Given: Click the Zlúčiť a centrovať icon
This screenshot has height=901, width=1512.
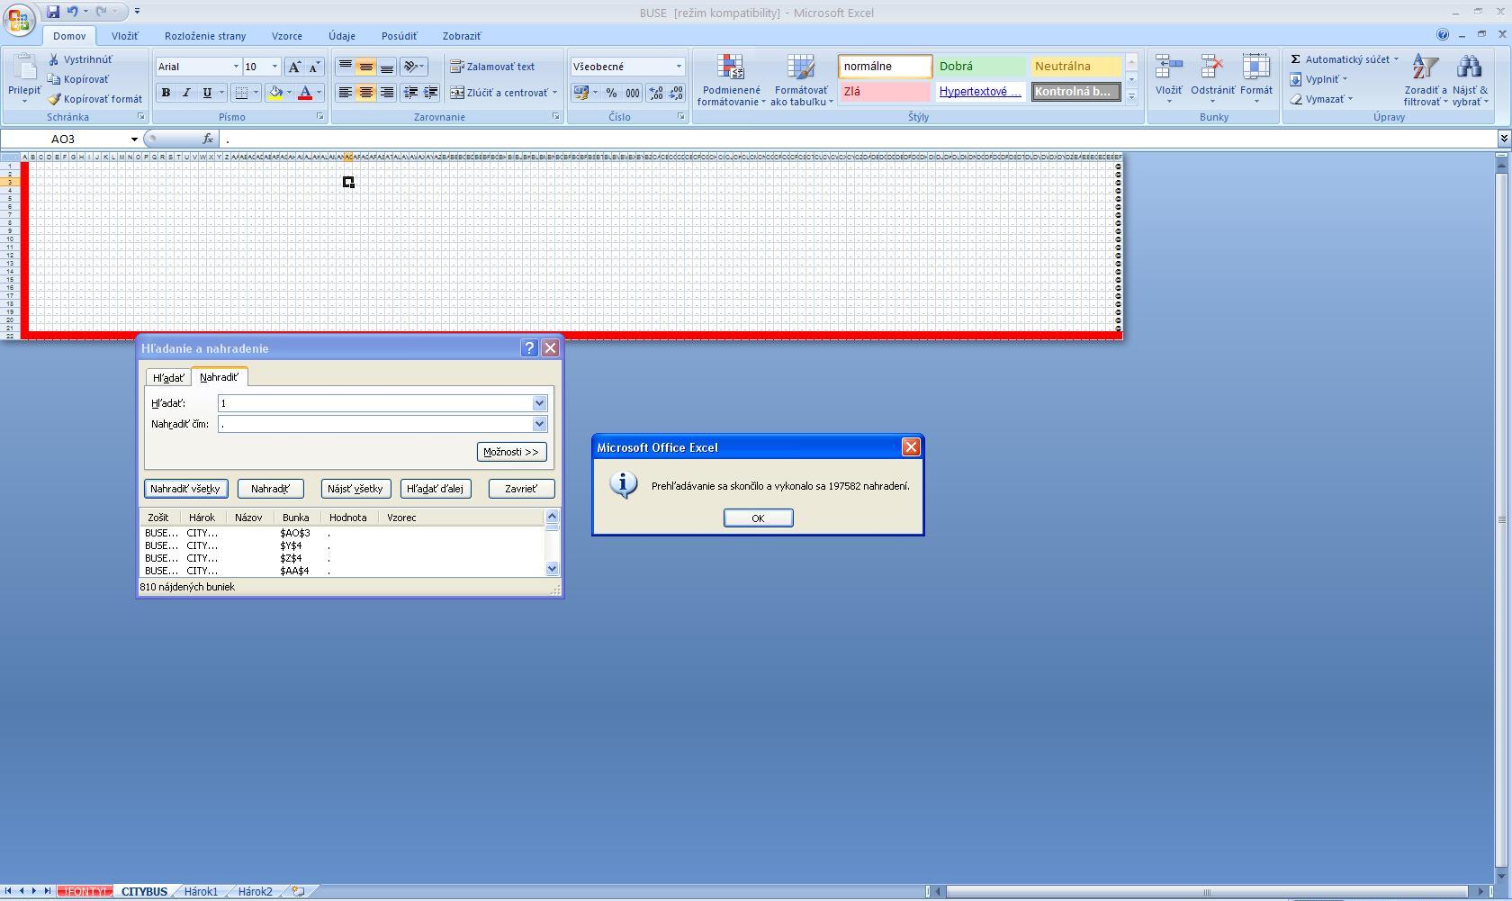Looking at the screenshot, I should pyautogui.click(x=457, y=93).
